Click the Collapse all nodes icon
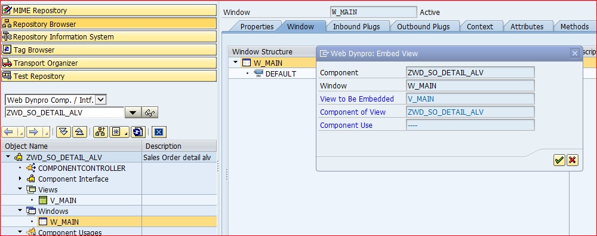 pyautogui.click(x=79, y=132)
